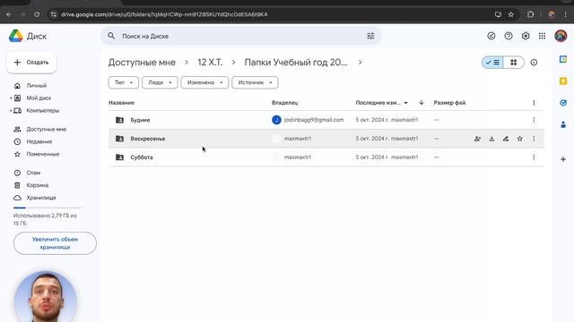574x322 pixels.
Task: Download the Воскресенье folder
Action: (491, 139)
